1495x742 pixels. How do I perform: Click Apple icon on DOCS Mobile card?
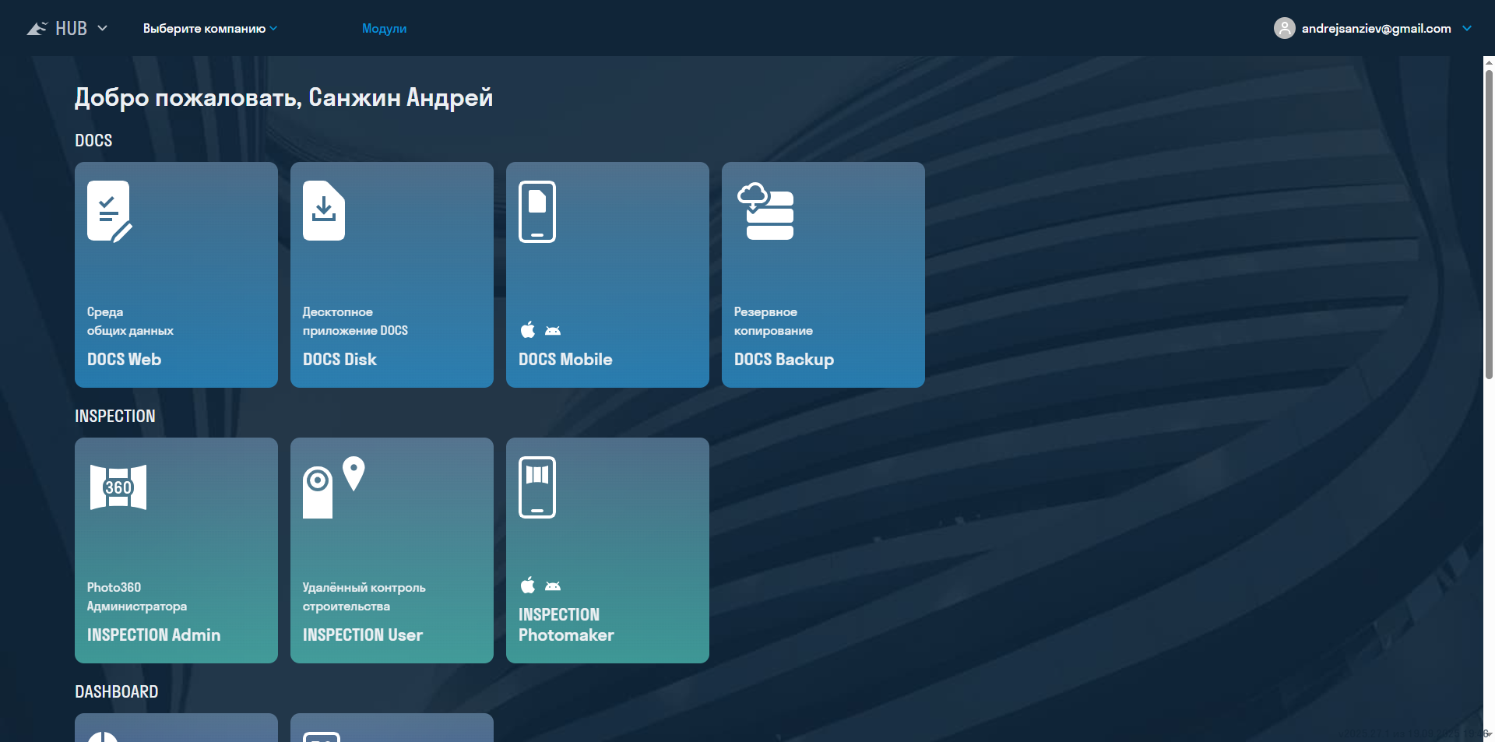(528, 330)
